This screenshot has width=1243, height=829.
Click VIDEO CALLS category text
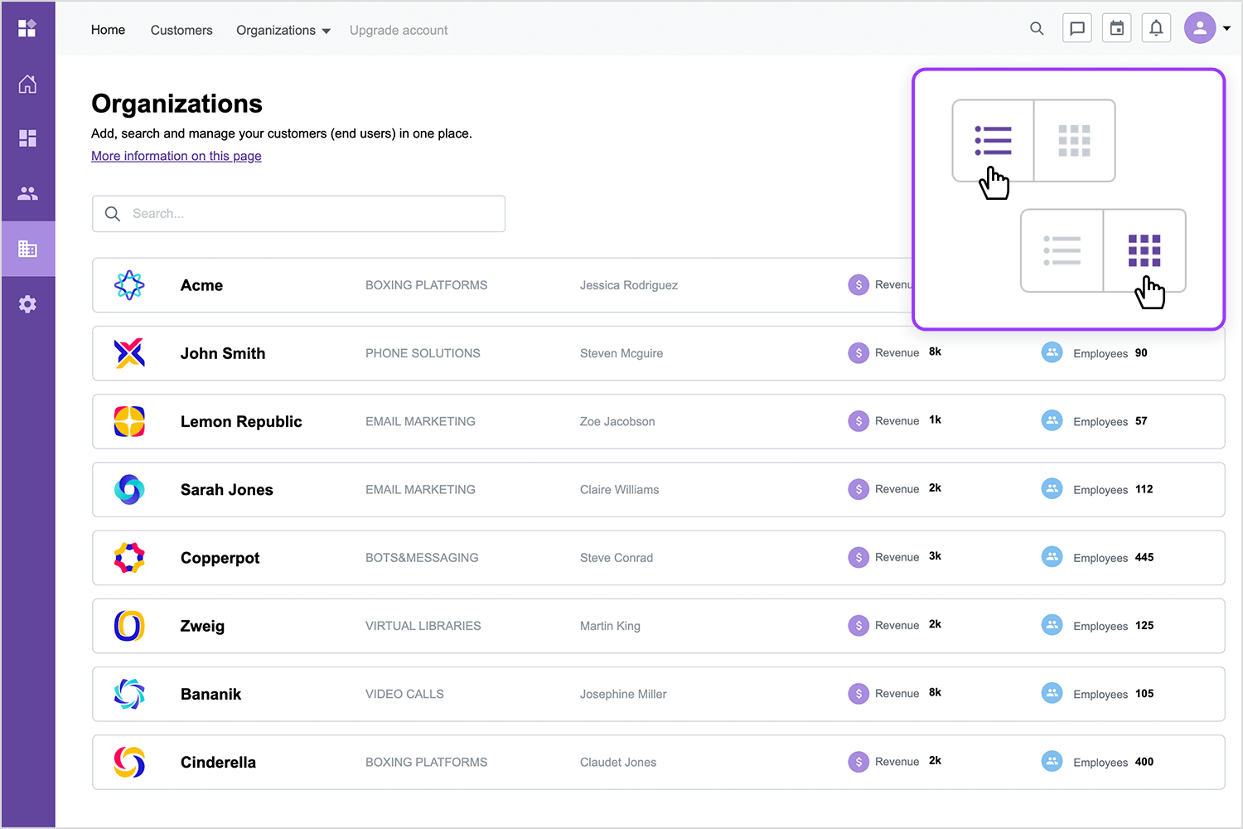click(404, 694)
